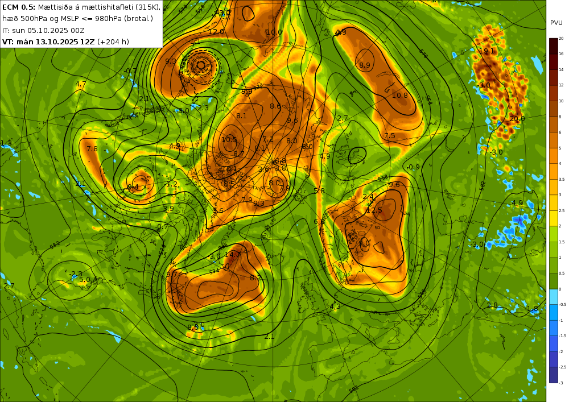Screen dimensions: 569x402
Task: Click the '20' tick label on the color bar
Action: [x=561, y=39]
